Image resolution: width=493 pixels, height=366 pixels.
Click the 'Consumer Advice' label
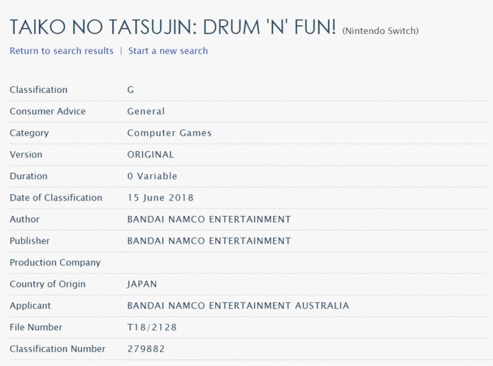[x=47, y=111]
